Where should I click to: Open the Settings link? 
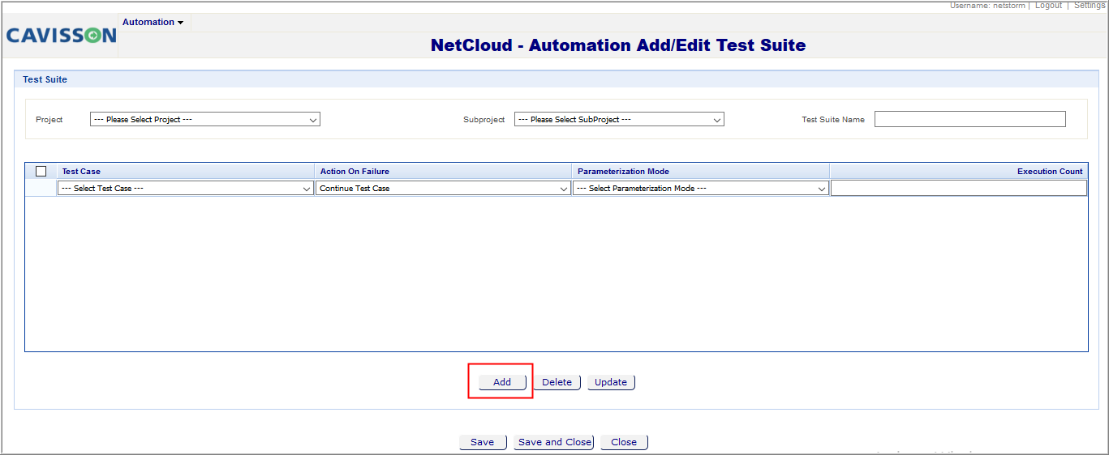1090,5
